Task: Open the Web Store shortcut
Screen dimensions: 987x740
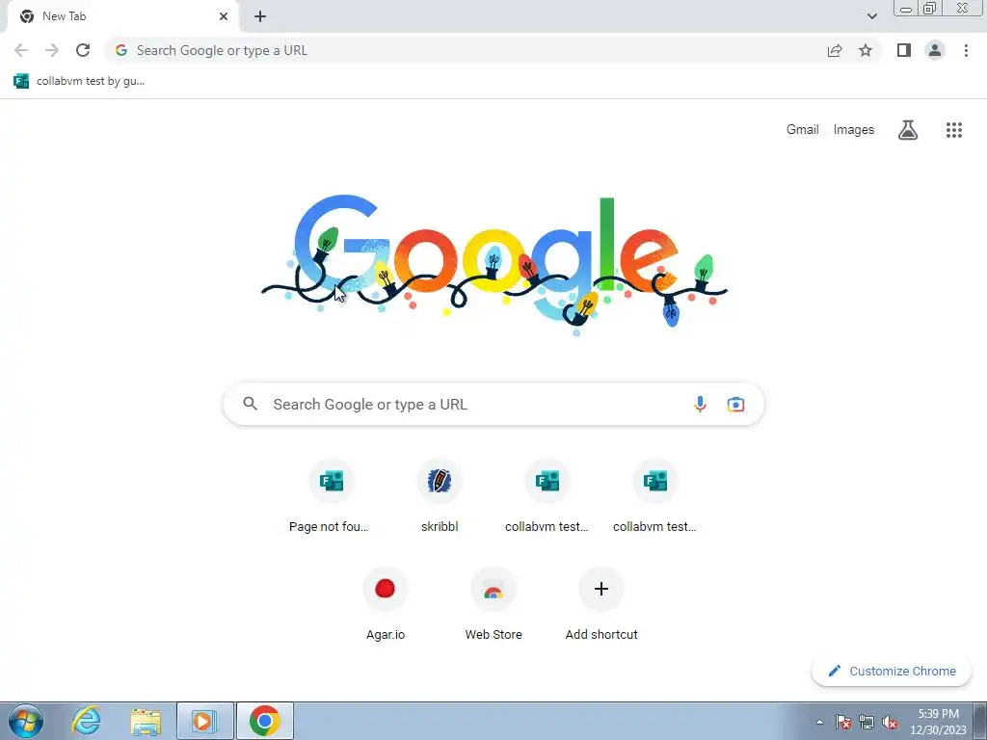Action: click(493, 605)
